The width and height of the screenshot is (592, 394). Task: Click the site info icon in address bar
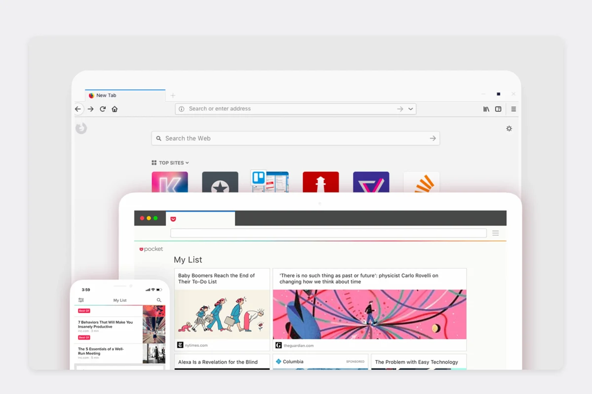(x=182, y=109)
